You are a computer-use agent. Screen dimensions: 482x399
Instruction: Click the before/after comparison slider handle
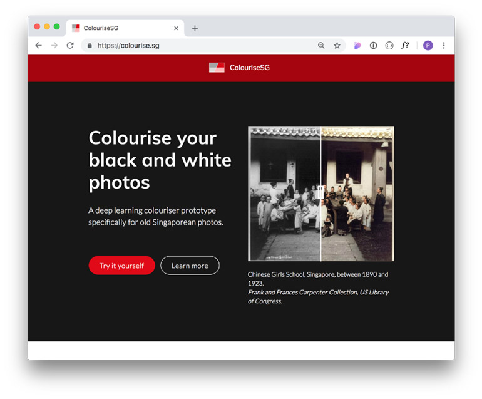point(320,192)
